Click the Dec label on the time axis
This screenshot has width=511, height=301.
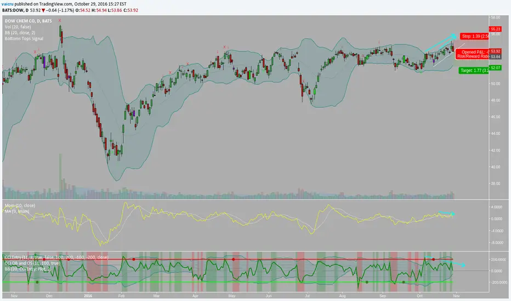click(49, 296)
